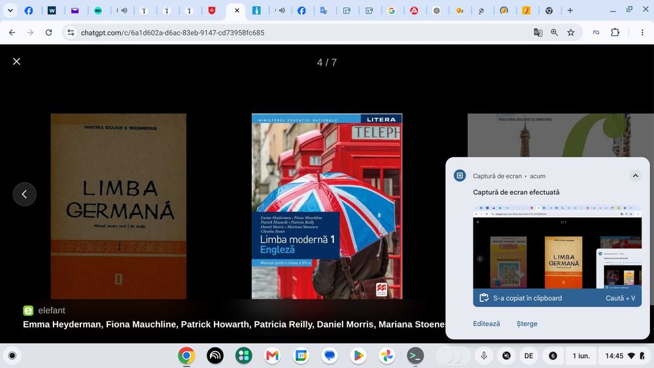Bookmark this page with the star icon

pos(571,33)
